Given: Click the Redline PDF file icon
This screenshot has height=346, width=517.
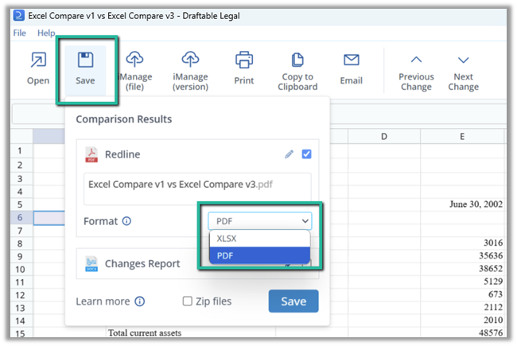Looking at the screenshot, I should pyautogui.click(x=91, y=154).
